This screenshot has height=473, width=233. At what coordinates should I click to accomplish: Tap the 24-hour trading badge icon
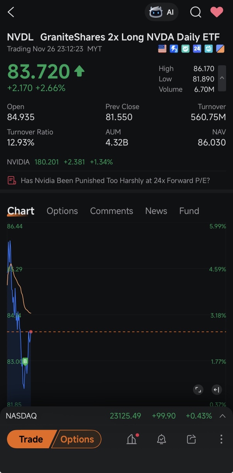[x=197, y=49]
